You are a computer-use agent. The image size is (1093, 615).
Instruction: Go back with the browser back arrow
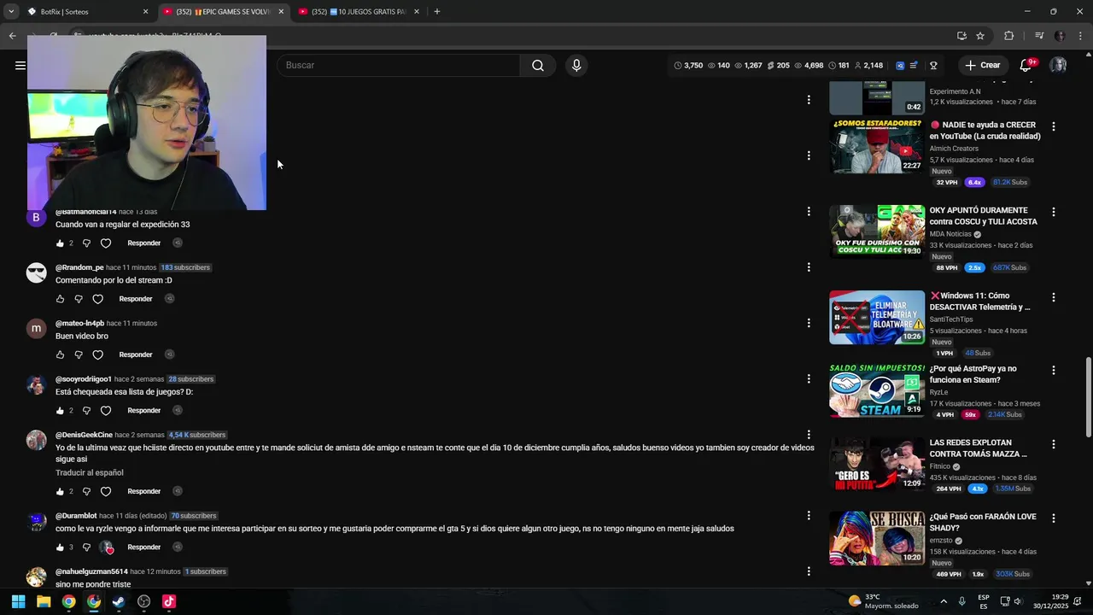pyautogui.click(x=12, y=36)
